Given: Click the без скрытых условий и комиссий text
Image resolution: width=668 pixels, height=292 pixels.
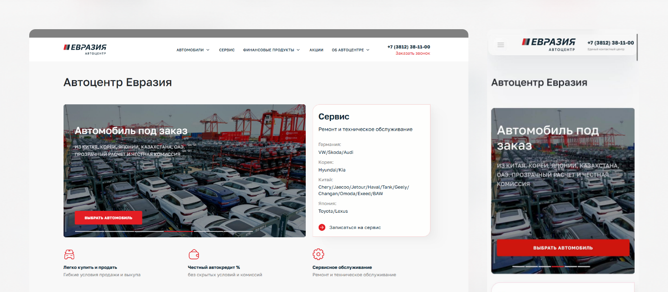Looking at the screenshot, I should (x=225, y=275).
